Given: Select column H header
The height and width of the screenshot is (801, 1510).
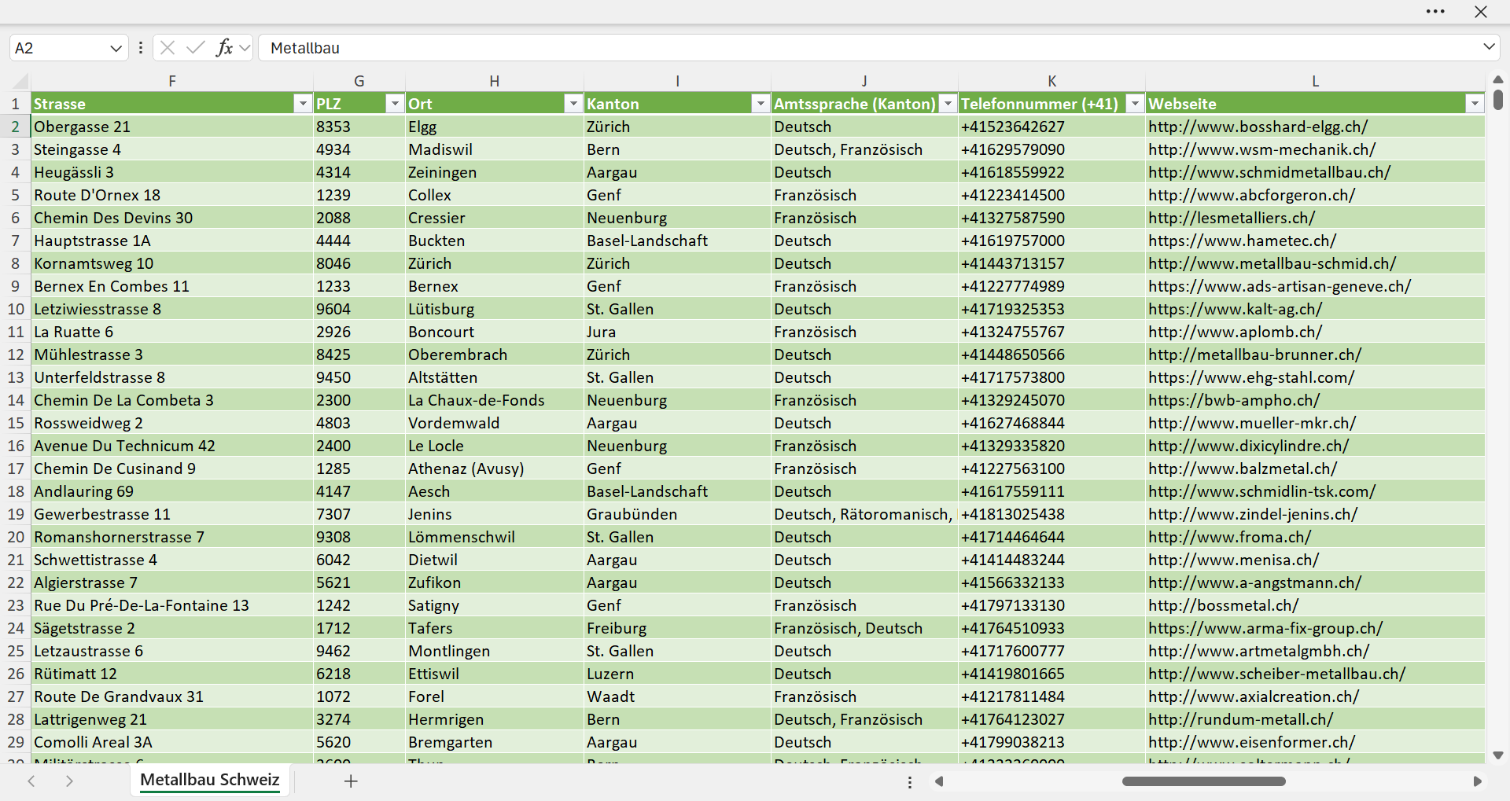Looking at the screenshot, I should click(x=495, y=81).
